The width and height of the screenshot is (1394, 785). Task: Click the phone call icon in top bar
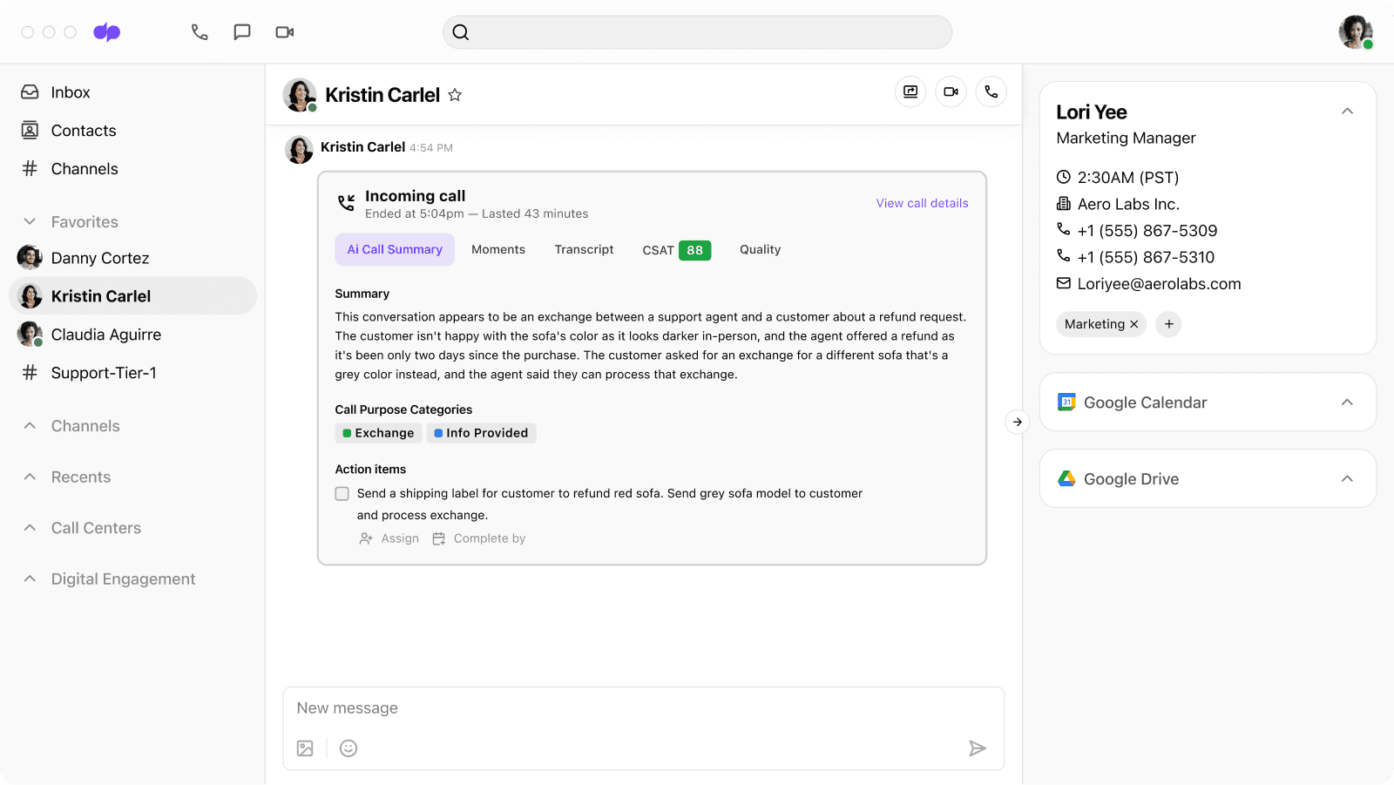coord(200,32)
